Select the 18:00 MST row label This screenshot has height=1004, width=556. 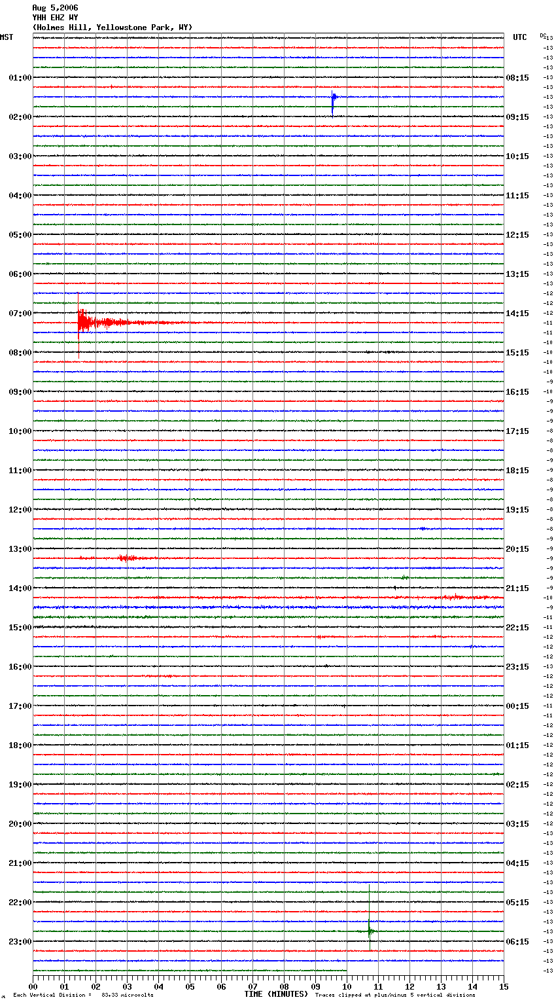[20, 745]
